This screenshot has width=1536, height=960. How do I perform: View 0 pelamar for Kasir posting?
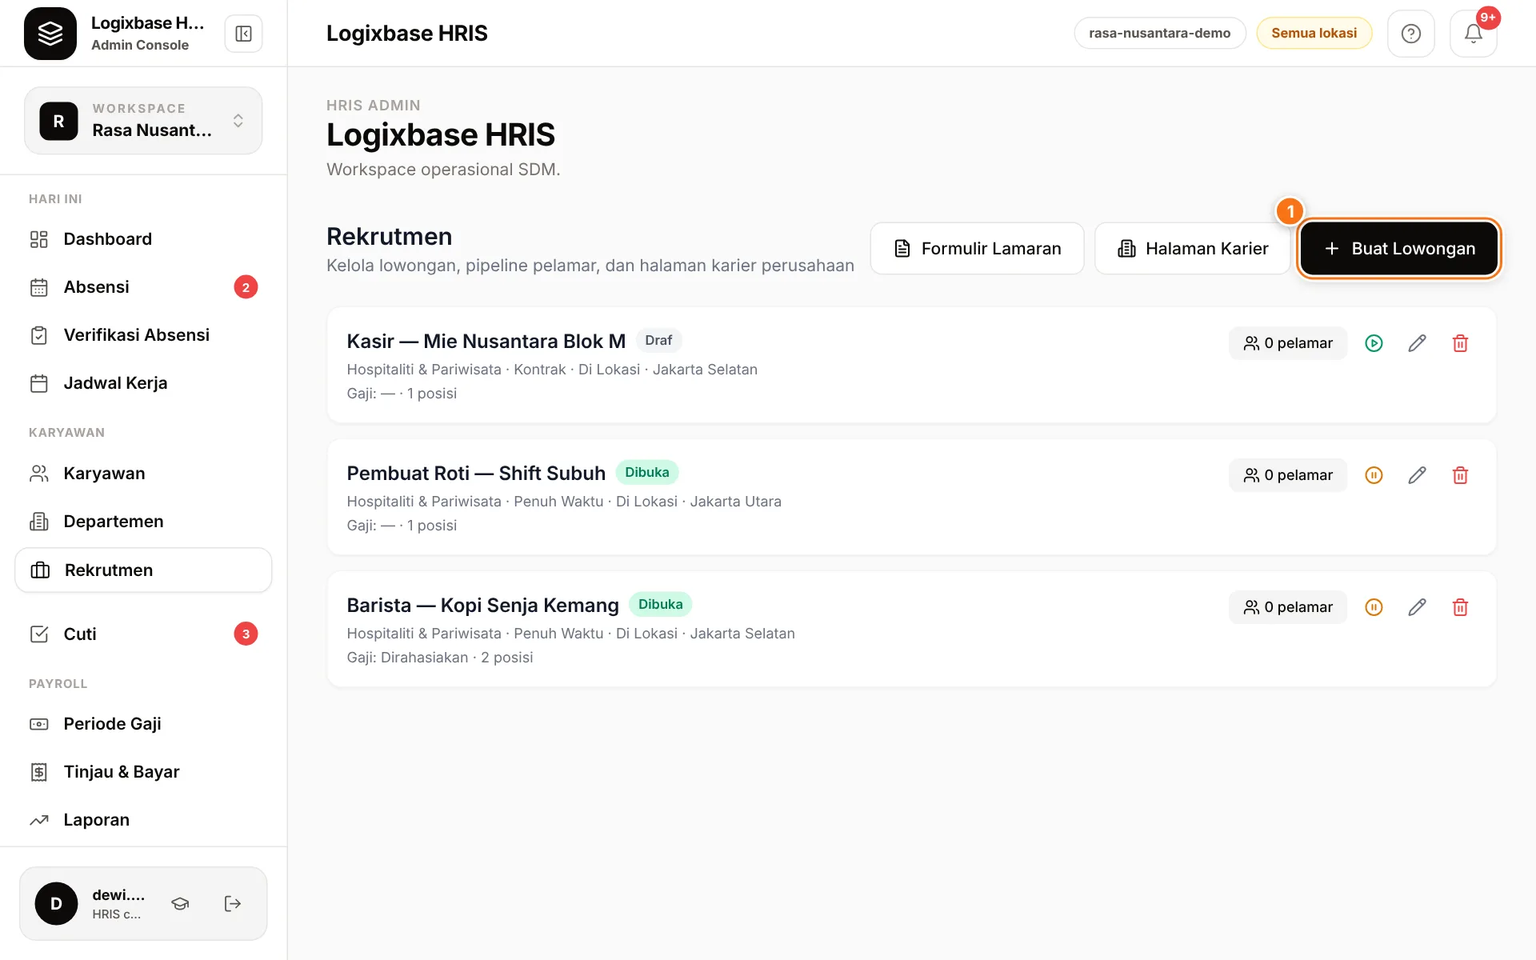pyautogui.click(x=1288, y=343)
